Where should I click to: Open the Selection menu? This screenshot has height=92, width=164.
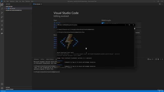pyautogui.click(x=12, y=1)
